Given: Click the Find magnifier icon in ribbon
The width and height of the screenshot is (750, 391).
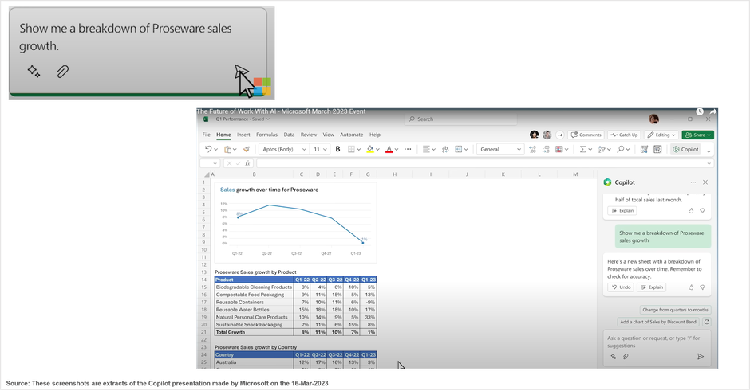Looking at the screenshot, I should pos(621,150).
